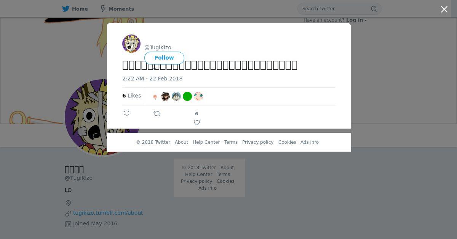Open Privacy policy in modal footer
457x239 pixels.
pos(258,142)
